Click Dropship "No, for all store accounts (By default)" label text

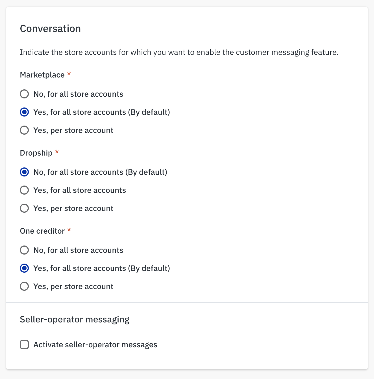(x=100, y=172)
